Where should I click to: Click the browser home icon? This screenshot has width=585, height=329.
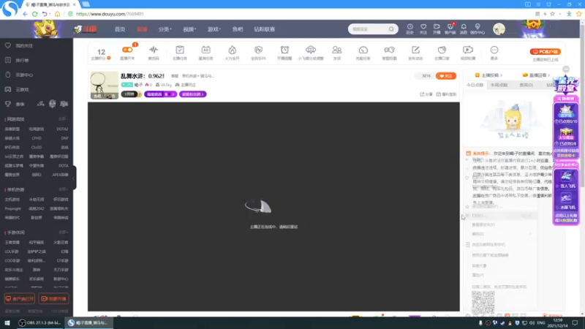pos(58,14)
